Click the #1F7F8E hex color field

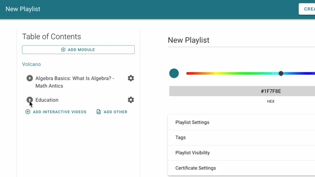tap(242, 91)
